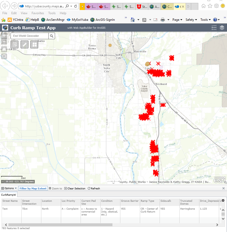Close the attribute table panel
This screenshot has width=227, height=232.
tap(224, 188)
